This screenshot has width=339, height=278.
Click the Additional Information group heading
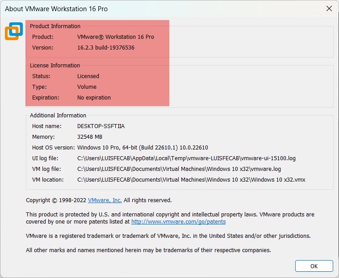tap(58, 115)
